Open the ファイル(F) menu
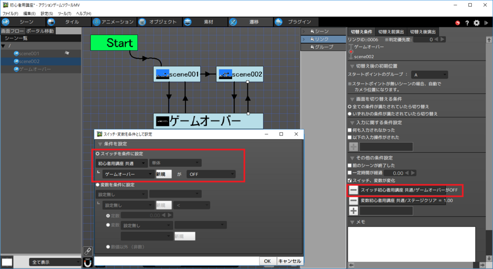The image size is (493, 269). coord(11,13)
